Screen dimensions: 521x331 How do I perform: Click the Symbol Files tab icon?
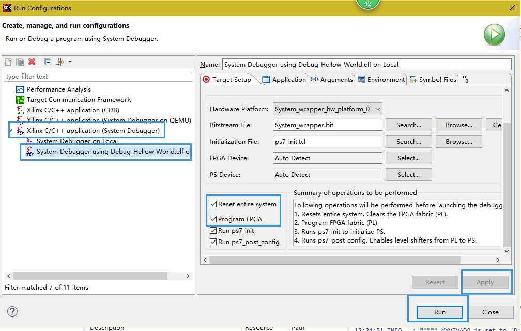click(413, 80)
